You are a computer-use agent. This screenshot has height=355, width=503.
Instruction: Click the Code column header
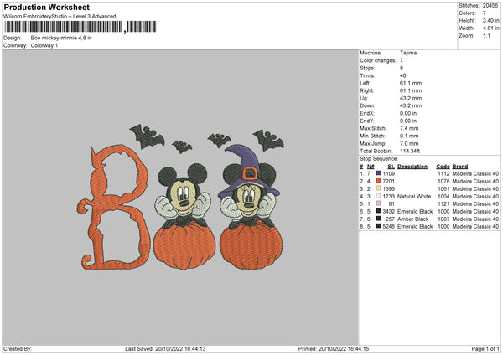coord(443,167)
